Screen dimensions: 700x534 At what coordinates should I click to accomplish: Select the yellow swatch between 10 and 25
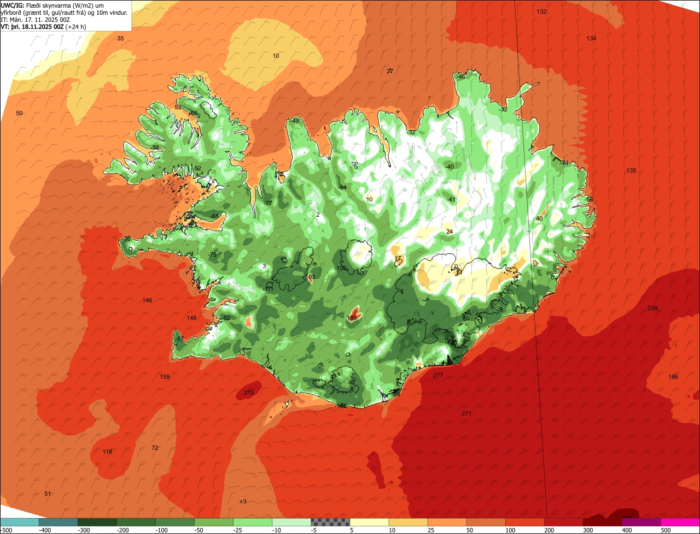pyautogui.click(x=408, y=522)
